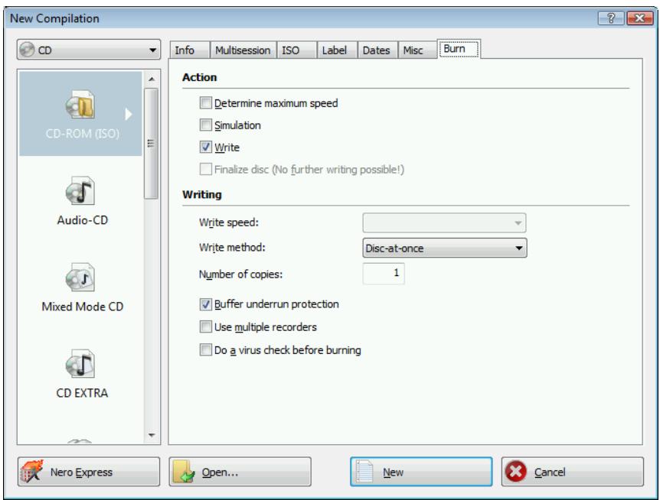Open the CD disc type dropdown
The image size is (660, 500).
click(x=89, y=50)
